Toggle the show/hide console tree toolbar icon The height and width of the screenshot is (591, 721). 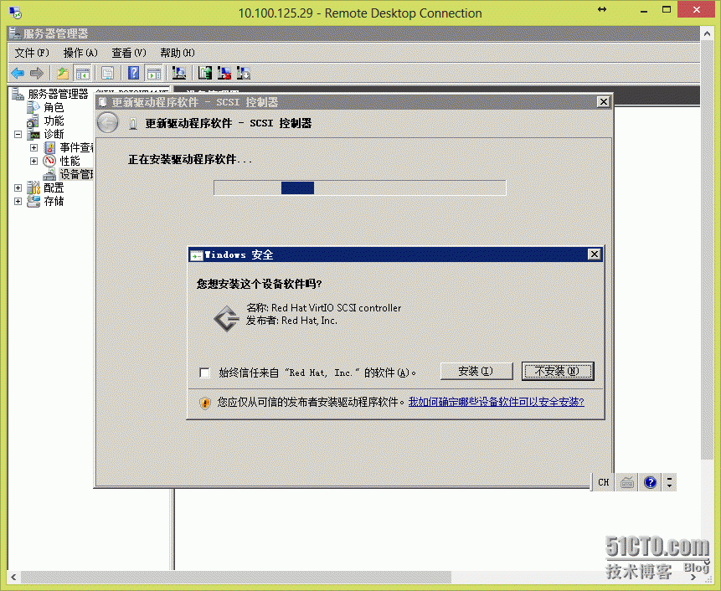click(x=83, y=73)
